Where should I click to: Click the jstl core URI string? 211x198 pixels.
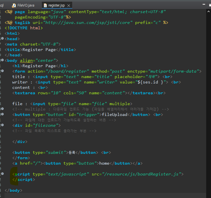coord(88,23)
